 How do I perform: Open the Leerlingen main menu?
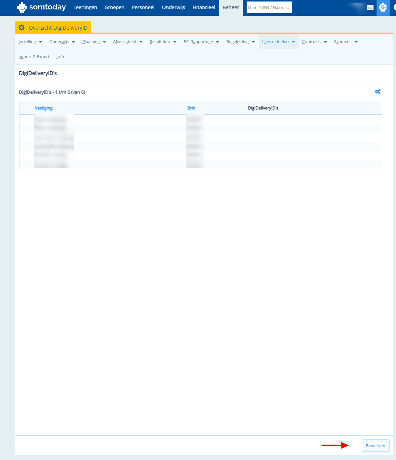tap(85, 7)
